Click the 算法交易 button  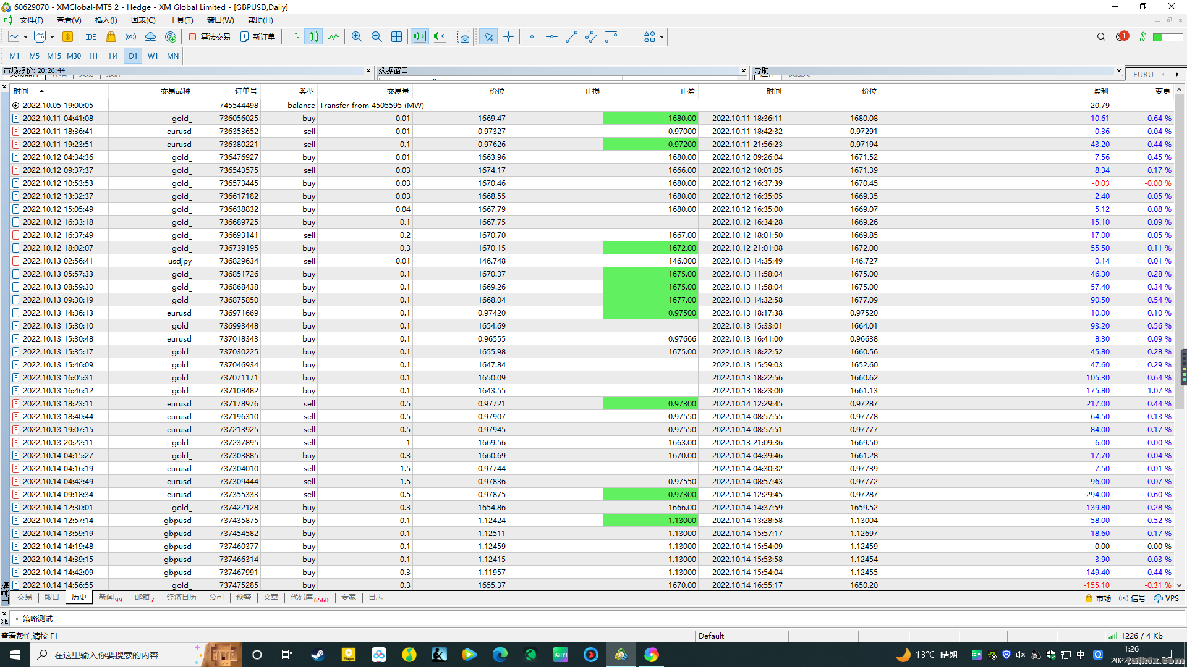coord(210,37)
